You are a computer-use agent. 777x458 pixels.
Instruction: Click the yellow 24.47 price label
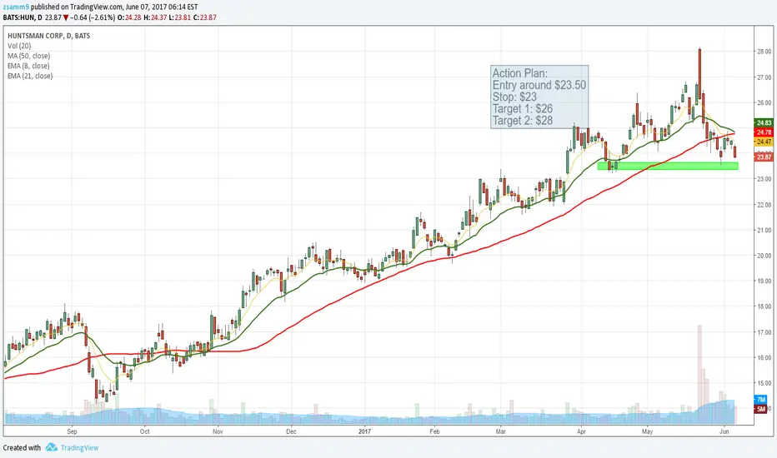tap(763, 142)
